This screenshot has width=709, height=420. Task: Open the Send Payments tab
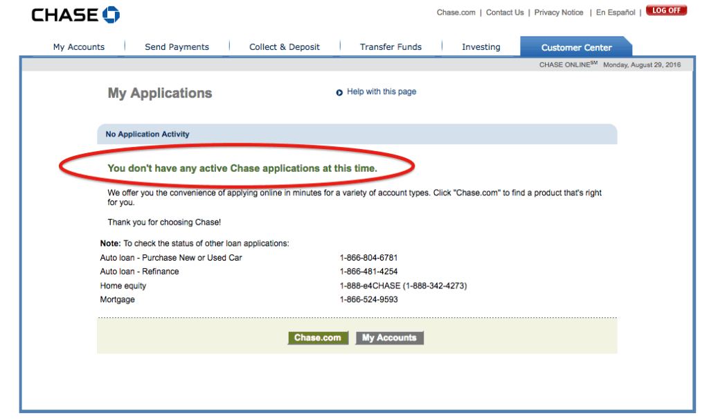(x=177, y=46)
